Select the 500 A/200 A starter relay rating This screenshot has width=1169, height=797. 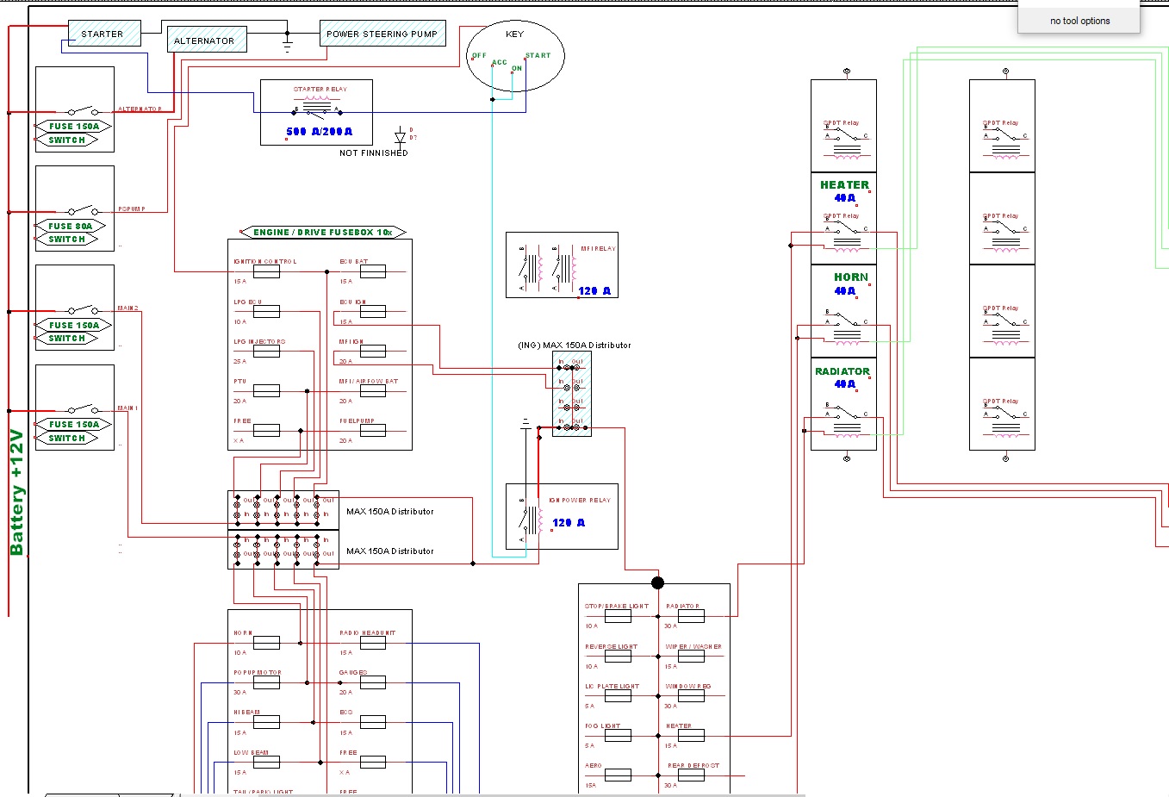coord(319,132)
